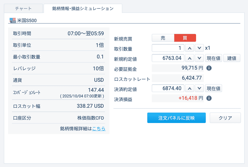
Task: Switch to チャート tab
Action: pyautogui.click(x=23, y=8)
